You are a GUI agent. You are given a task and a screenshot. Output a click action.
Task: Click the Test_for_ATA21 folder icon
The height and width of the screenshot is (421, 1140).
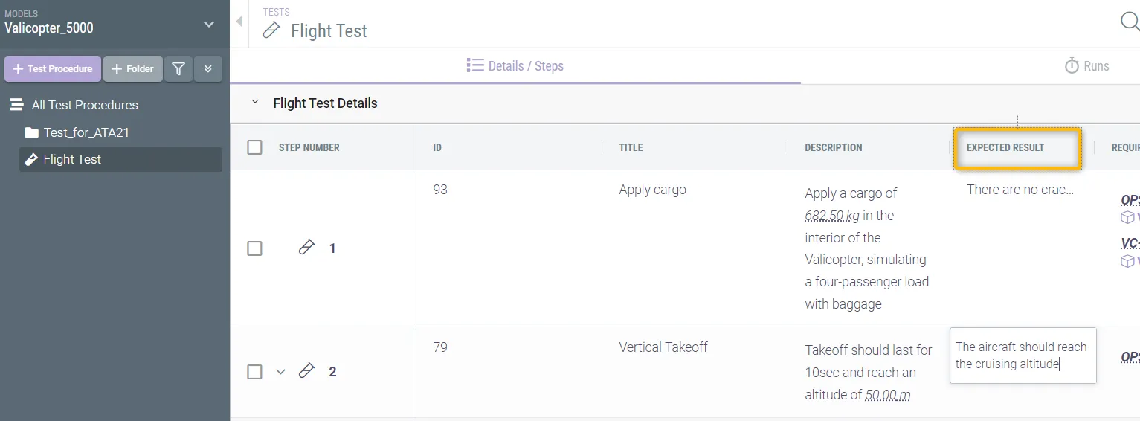pos(31,133)
